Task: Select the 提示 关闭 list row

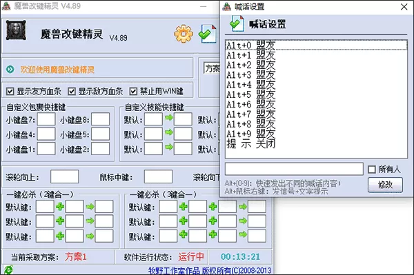Action: click(x=316, y=143)
